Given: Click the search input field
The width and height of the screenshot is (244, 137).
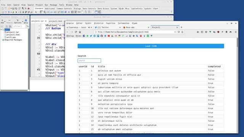Looking at the screenshot, I should point(89,61).
